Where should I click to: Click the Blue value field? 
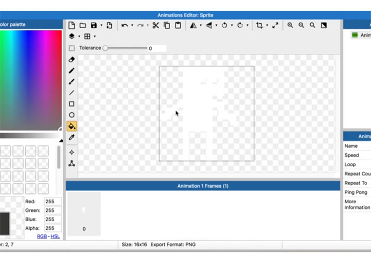point(53,219)
